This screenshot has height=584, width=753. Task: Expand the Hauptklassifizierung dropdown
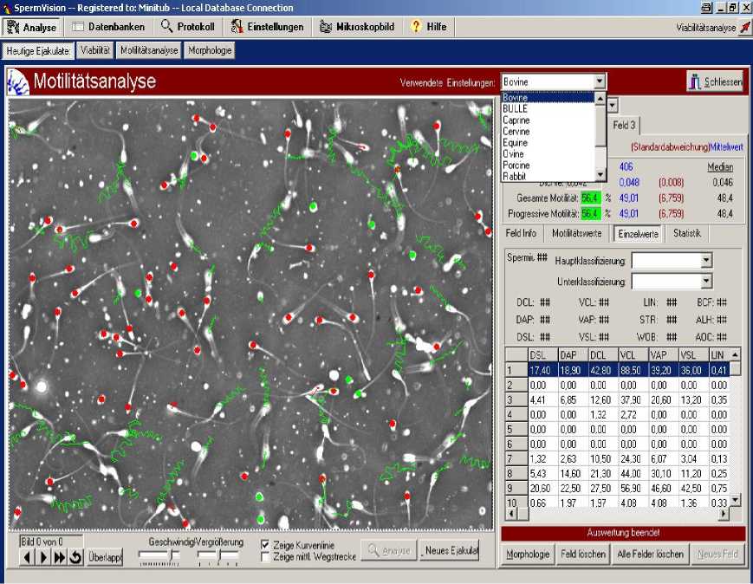[706, 261]
